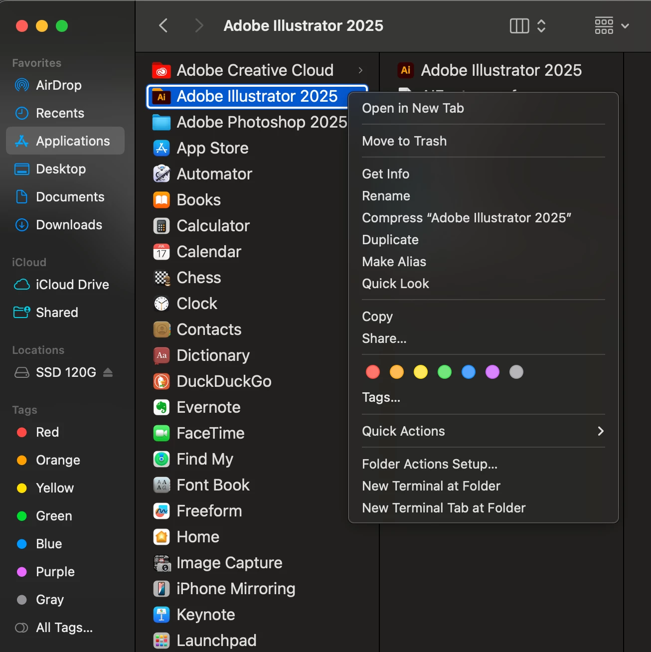Select the App Store app icon

click(161, 148)
